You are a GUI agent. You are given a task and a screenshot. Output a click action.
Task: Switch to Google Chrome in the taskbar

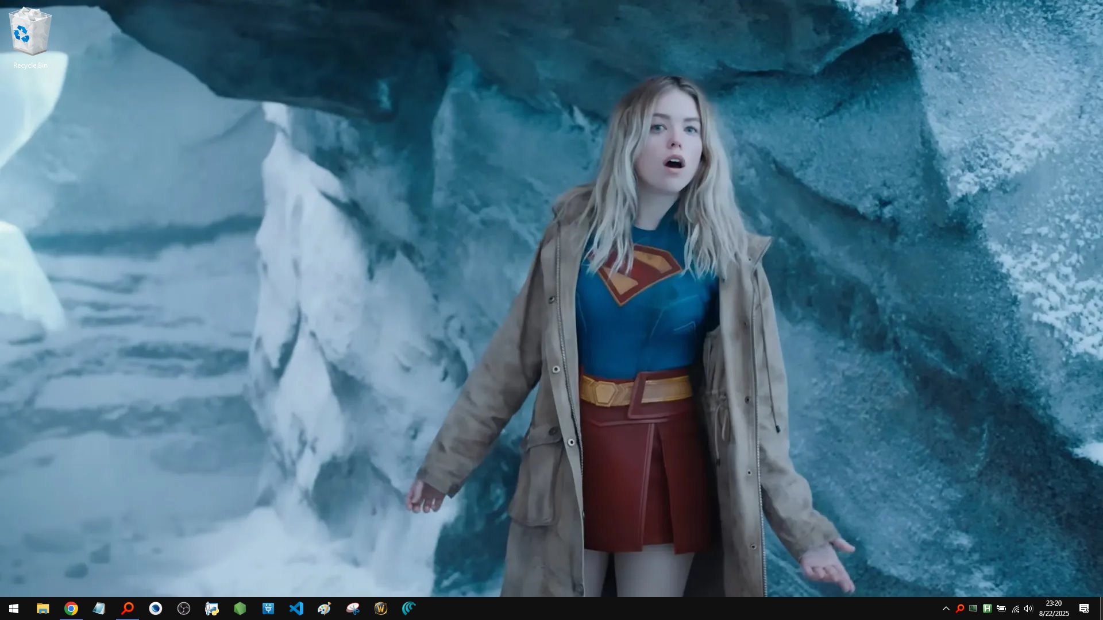[71, 609]
